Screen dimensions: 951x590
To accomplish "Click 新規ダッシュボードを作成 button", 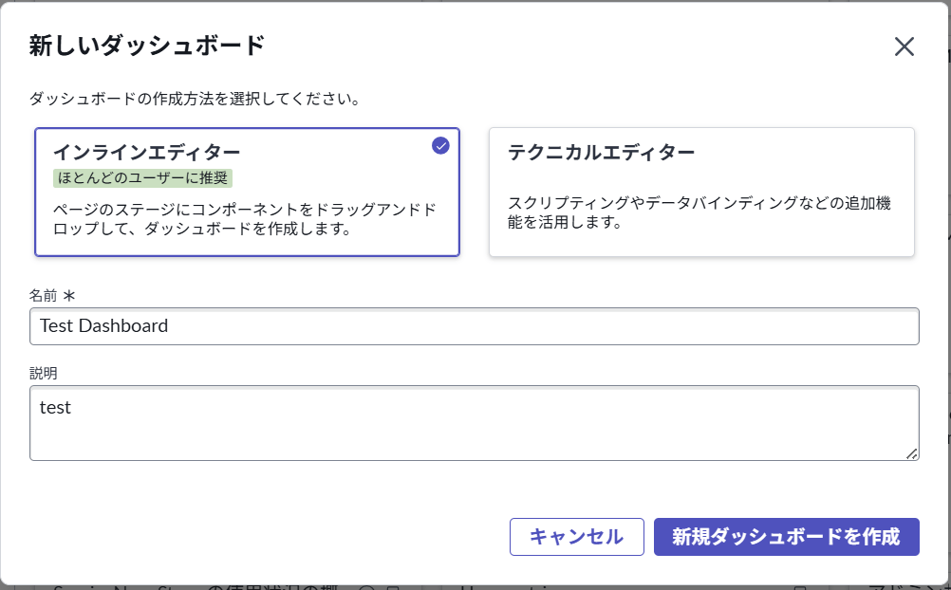I will pyautogui.click(x=786, y=537).
